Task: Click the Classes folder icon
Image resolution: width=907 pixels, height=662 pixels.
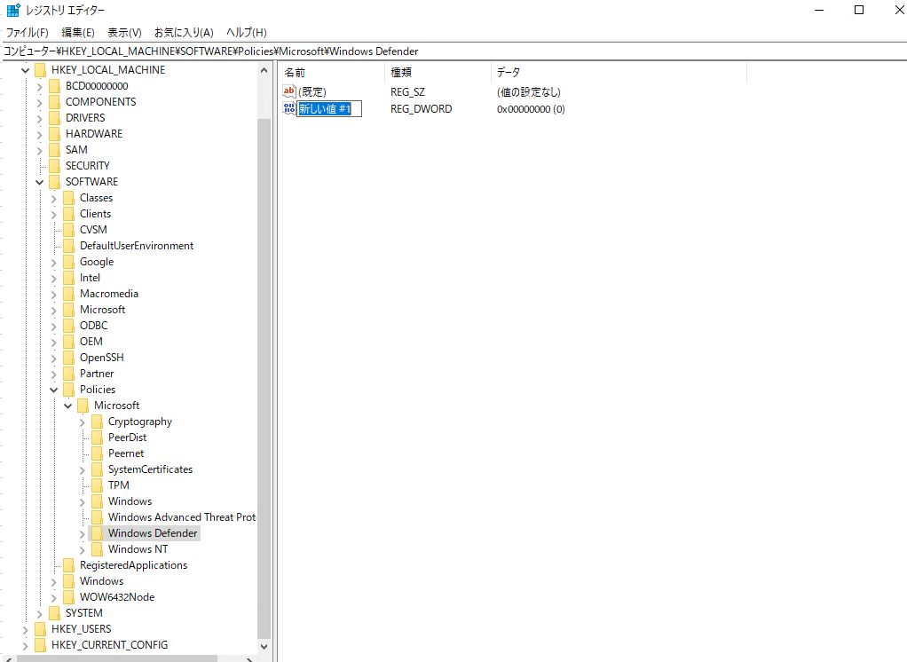Action: [69, 198]
